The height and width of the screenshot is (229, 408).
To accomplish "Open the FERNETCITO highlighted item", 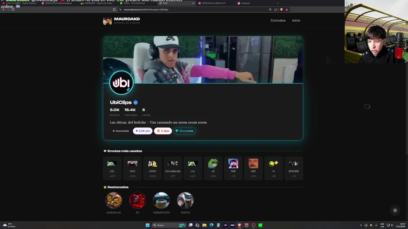I will pyautogui.click(x=161, y=200).
